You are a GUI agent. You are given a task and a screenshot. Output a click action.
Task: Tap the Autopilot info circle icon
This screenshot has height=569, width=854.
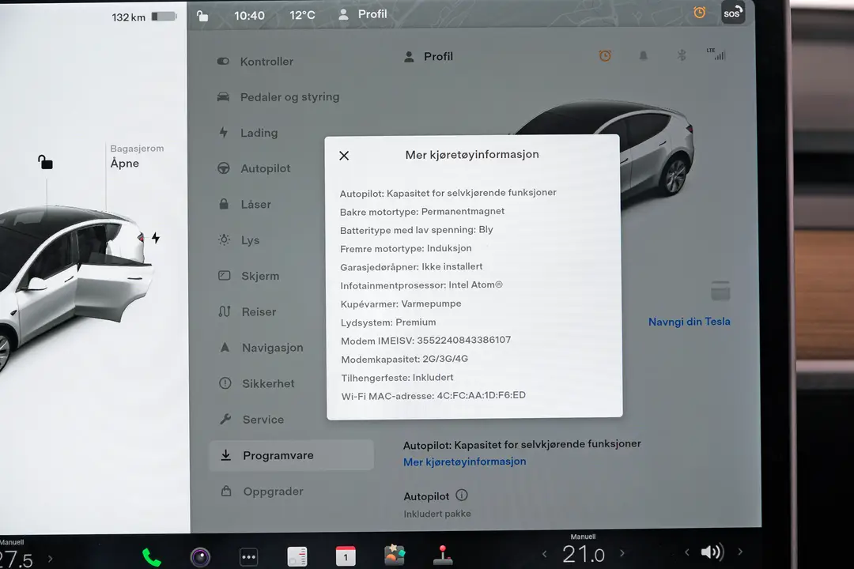click(461, 495)
